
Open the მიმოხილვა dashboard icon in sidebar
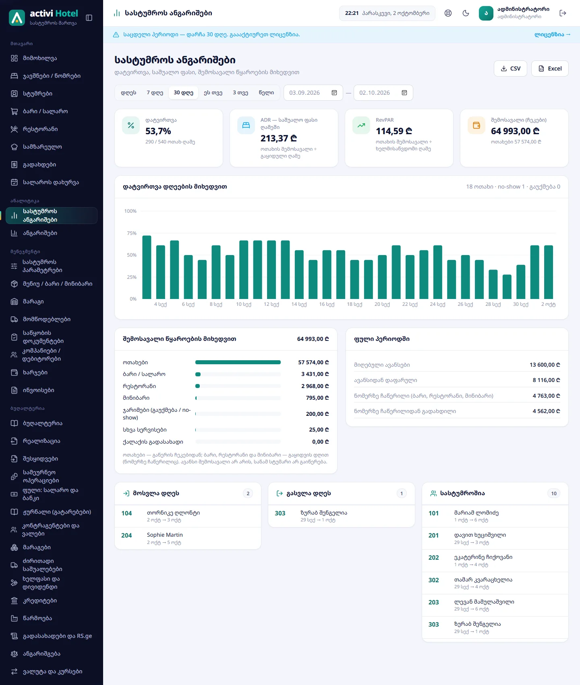coord(14,58)
